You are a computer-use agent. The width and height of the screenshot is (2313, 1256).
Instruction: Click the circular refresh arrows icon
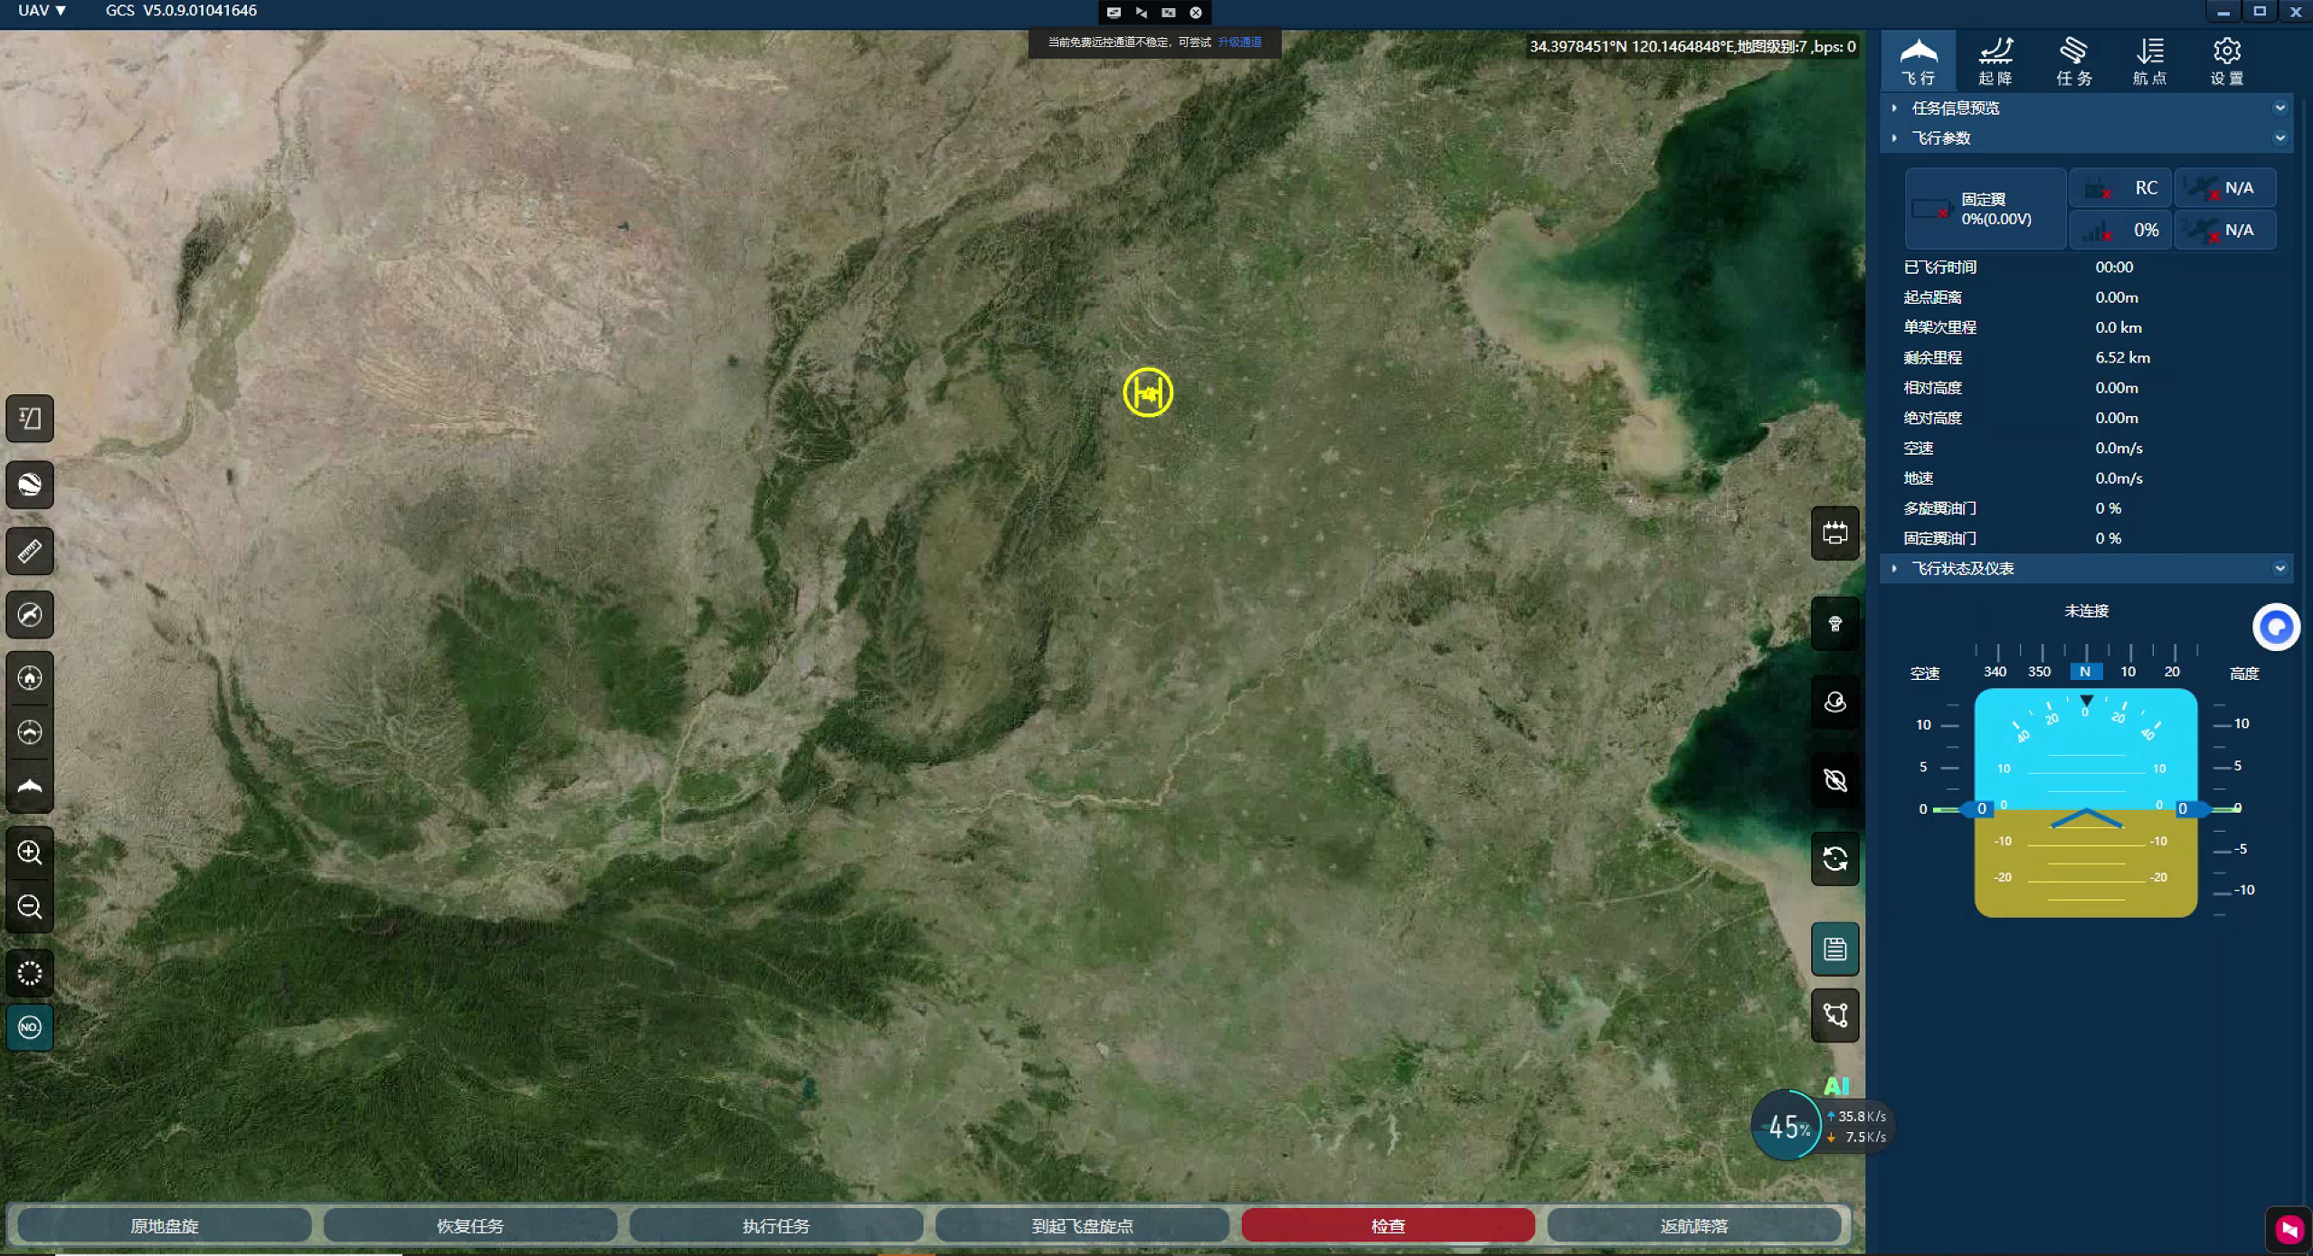pyautogui.click(x=1834, y=858)
